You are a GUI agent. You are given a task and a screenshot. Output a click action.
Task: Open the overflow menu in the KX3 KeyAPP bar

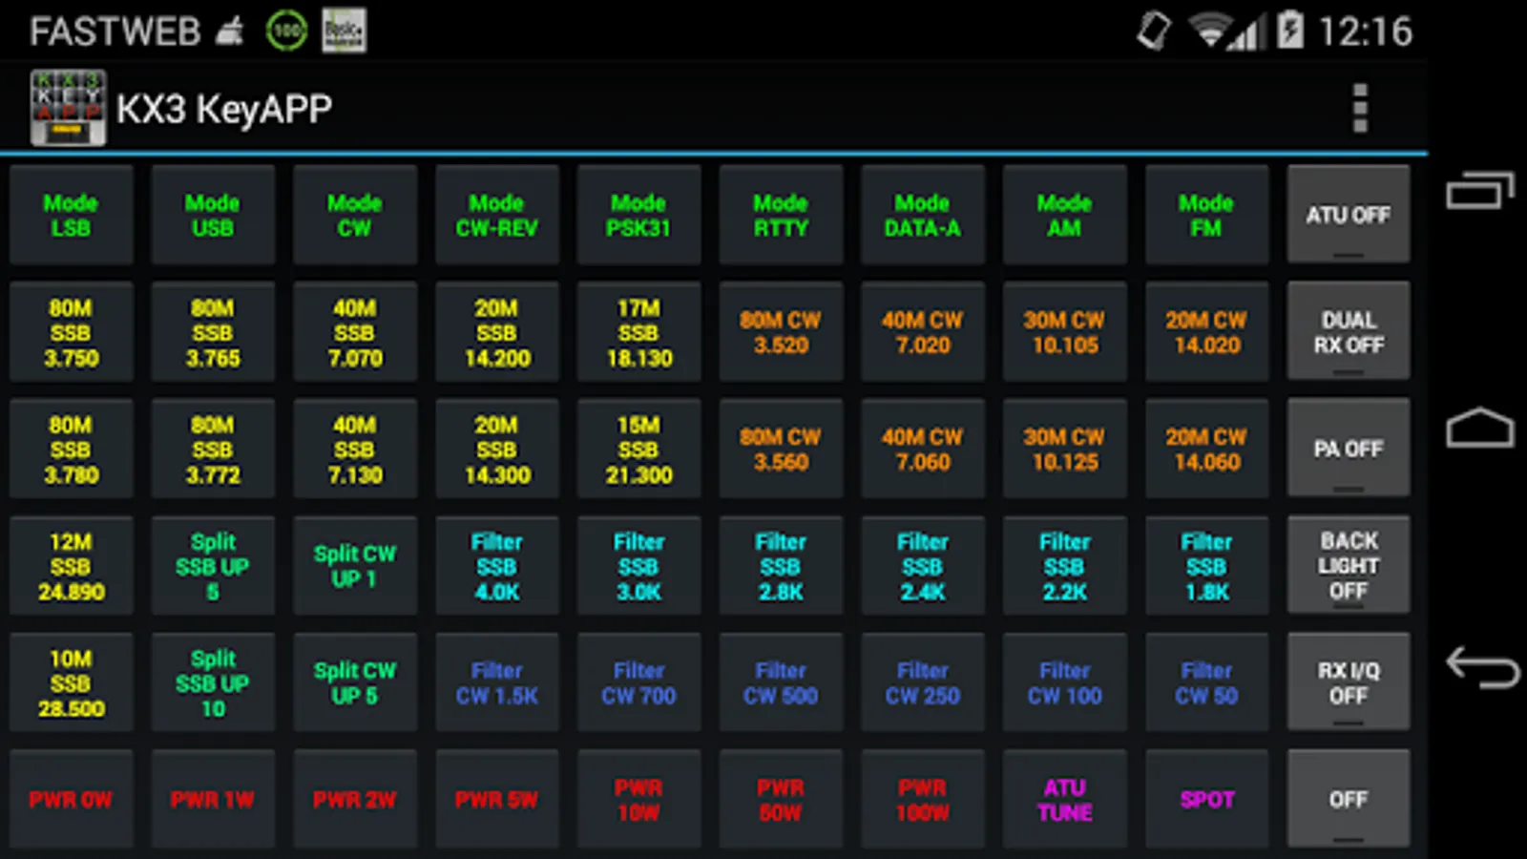1360,108
